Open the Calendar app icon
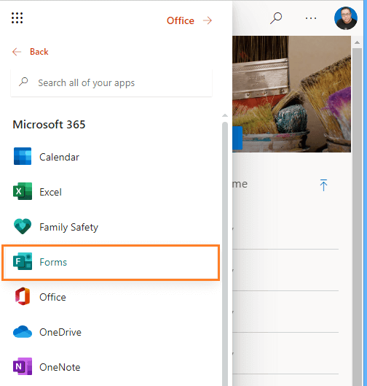 pos(23,156)
